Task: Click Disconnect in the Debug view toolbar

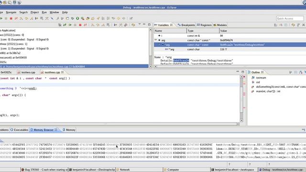Action: (85, 25)
